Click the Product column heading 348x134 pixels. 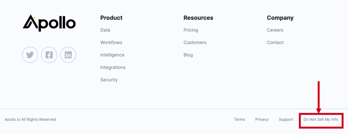pos(111,18)
